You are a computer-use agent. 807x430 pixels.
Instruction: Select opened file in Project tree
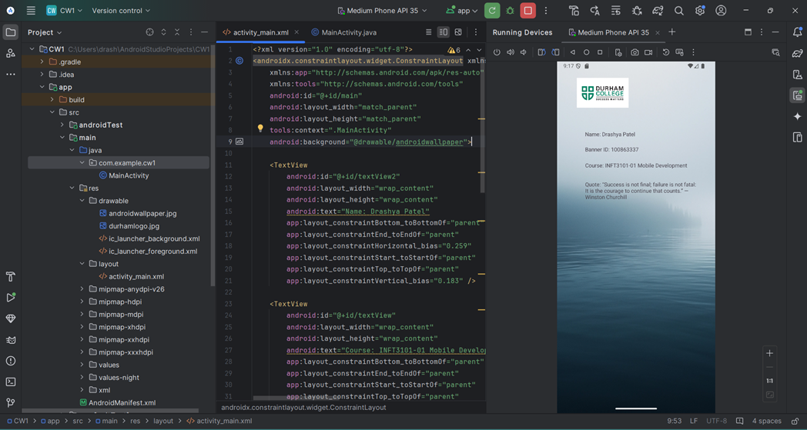(149, 32)
